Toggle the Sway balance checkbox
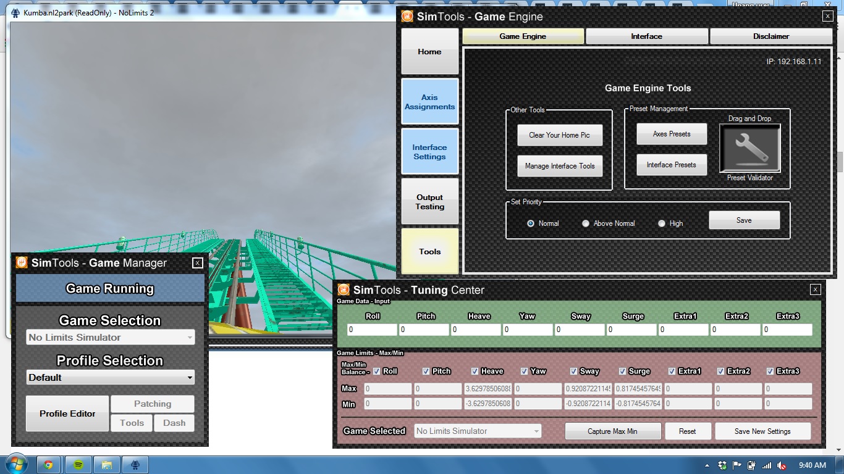Viewport: 844px width, 474px height. tap(573, 371)
